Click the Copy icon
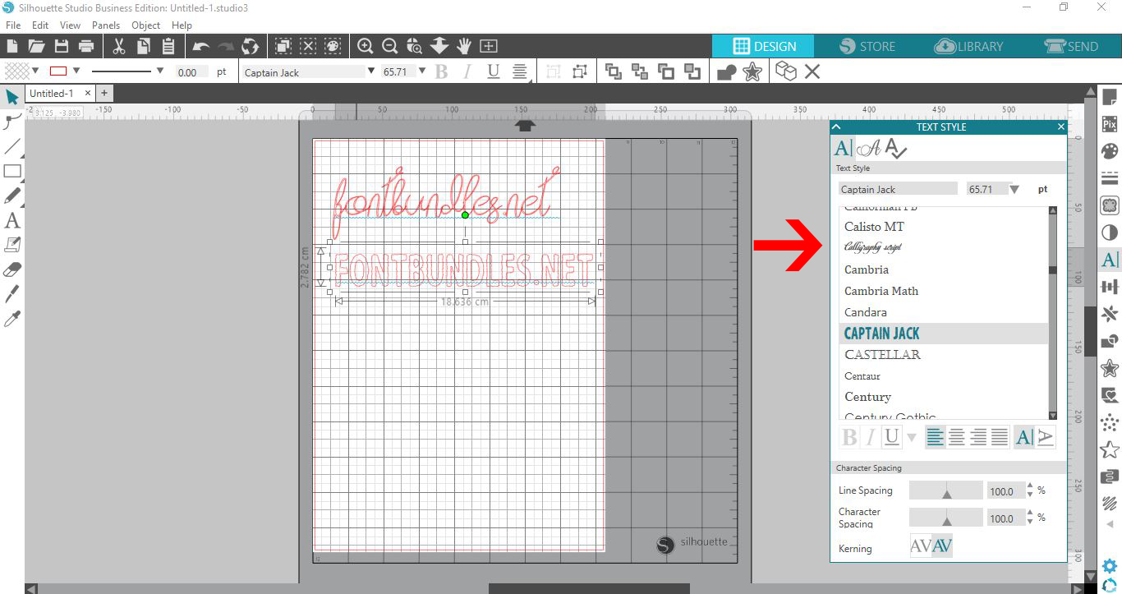This screenshot has height=594, width=1122. tap(144, 46)
